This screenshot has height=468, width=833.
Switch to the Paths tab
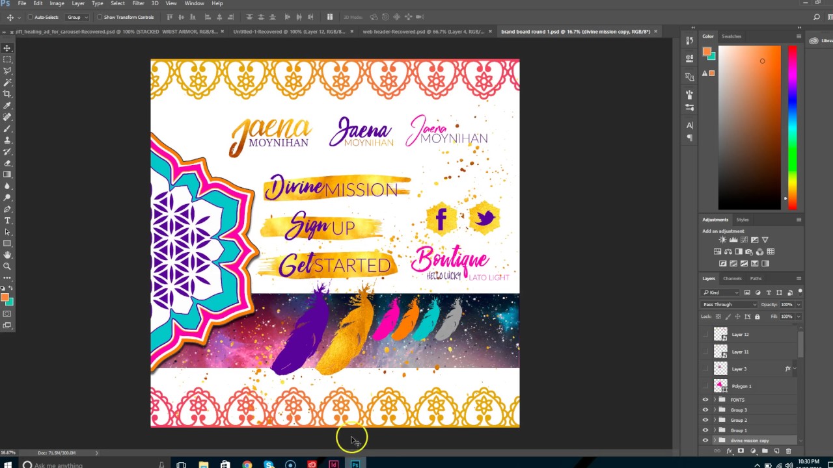pyautogui.click(x=756, y=278)
